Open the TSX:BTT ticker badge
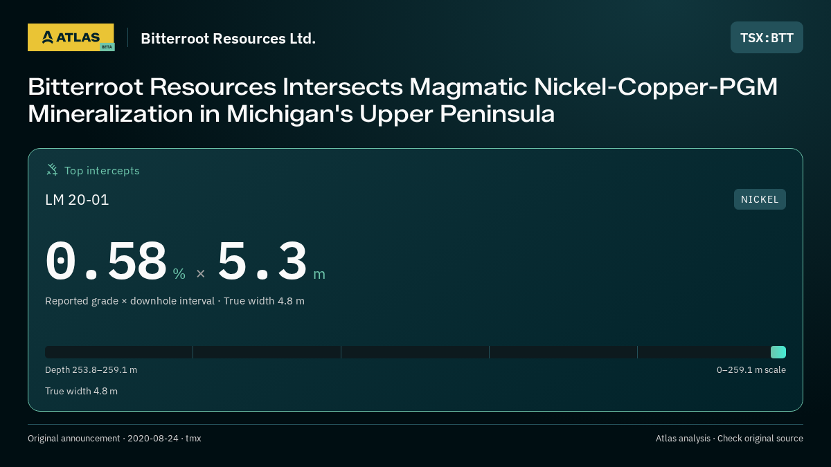 (767, 37)
